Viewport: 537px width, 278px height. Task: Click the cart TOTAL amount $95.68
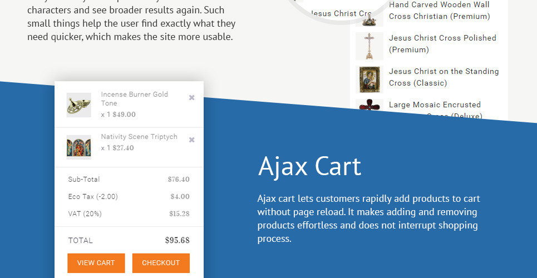[177, 241]
